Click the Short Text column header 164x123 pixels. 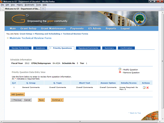click(x=84, y=83)
